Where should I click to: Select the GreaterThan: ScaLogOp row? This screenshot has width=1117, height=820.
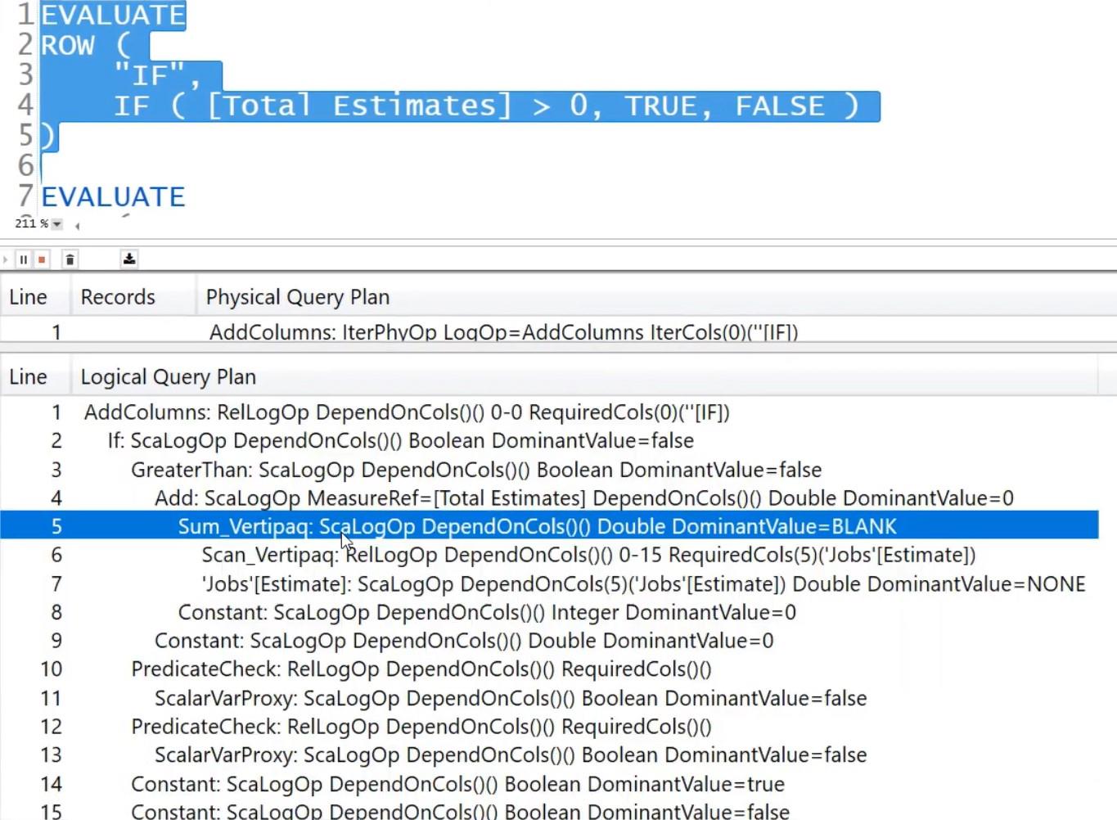[549, 470]
